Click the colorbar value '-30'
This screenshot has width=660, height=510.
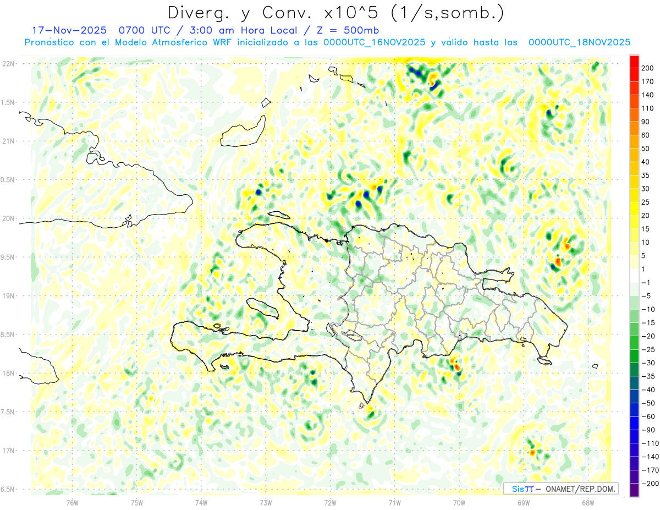click(649, 363)
